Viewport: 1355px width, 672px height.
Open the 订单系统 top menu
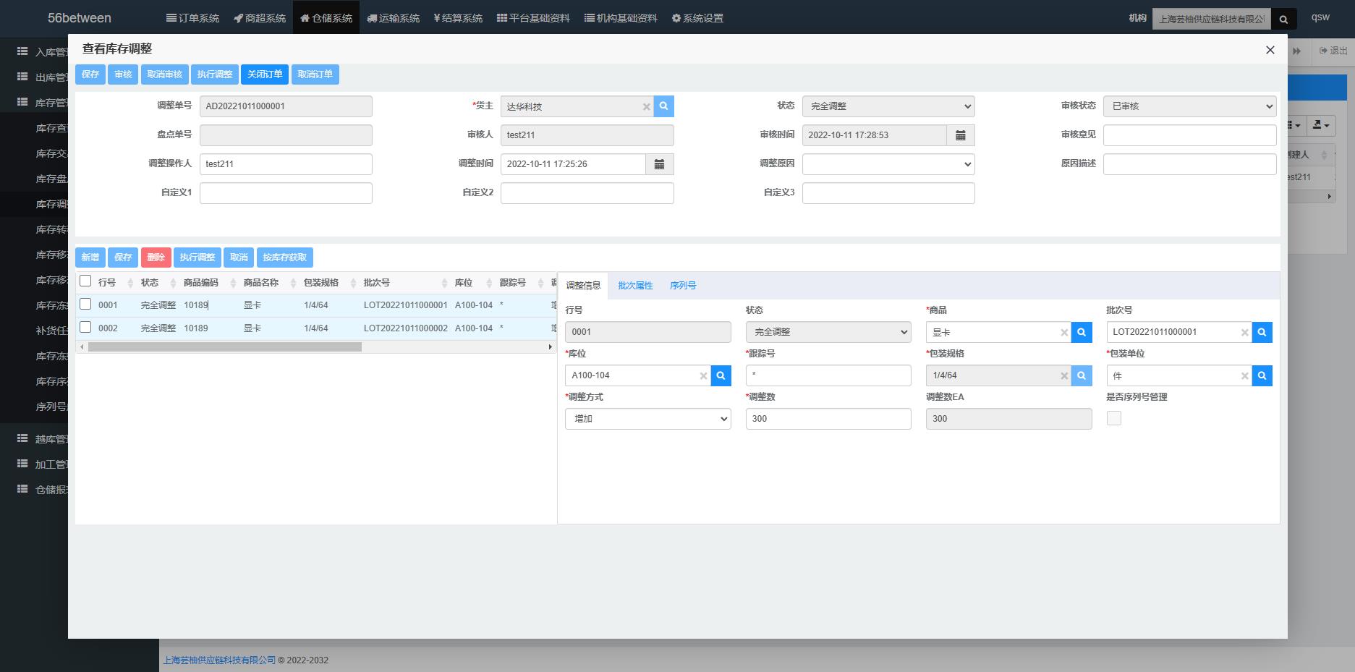(192, 18)
